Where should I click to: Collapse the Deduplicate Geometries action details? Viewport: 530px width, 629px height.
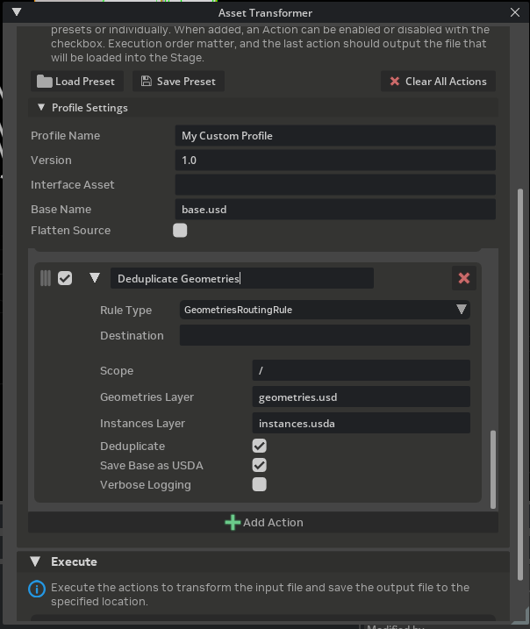tap(95, 278)
